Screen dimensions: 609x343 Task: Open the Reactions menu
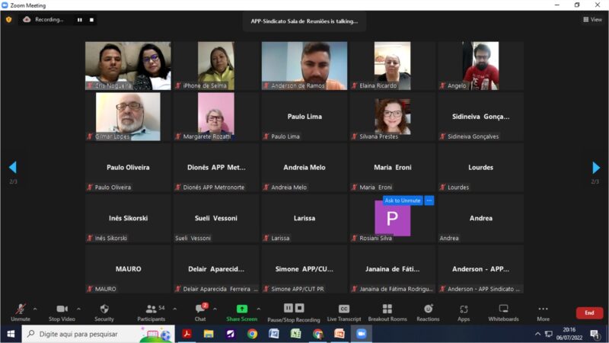tap(428, 312)
